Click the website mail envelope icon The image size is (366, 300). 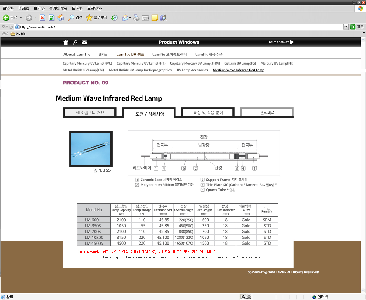tap(84, 42)
